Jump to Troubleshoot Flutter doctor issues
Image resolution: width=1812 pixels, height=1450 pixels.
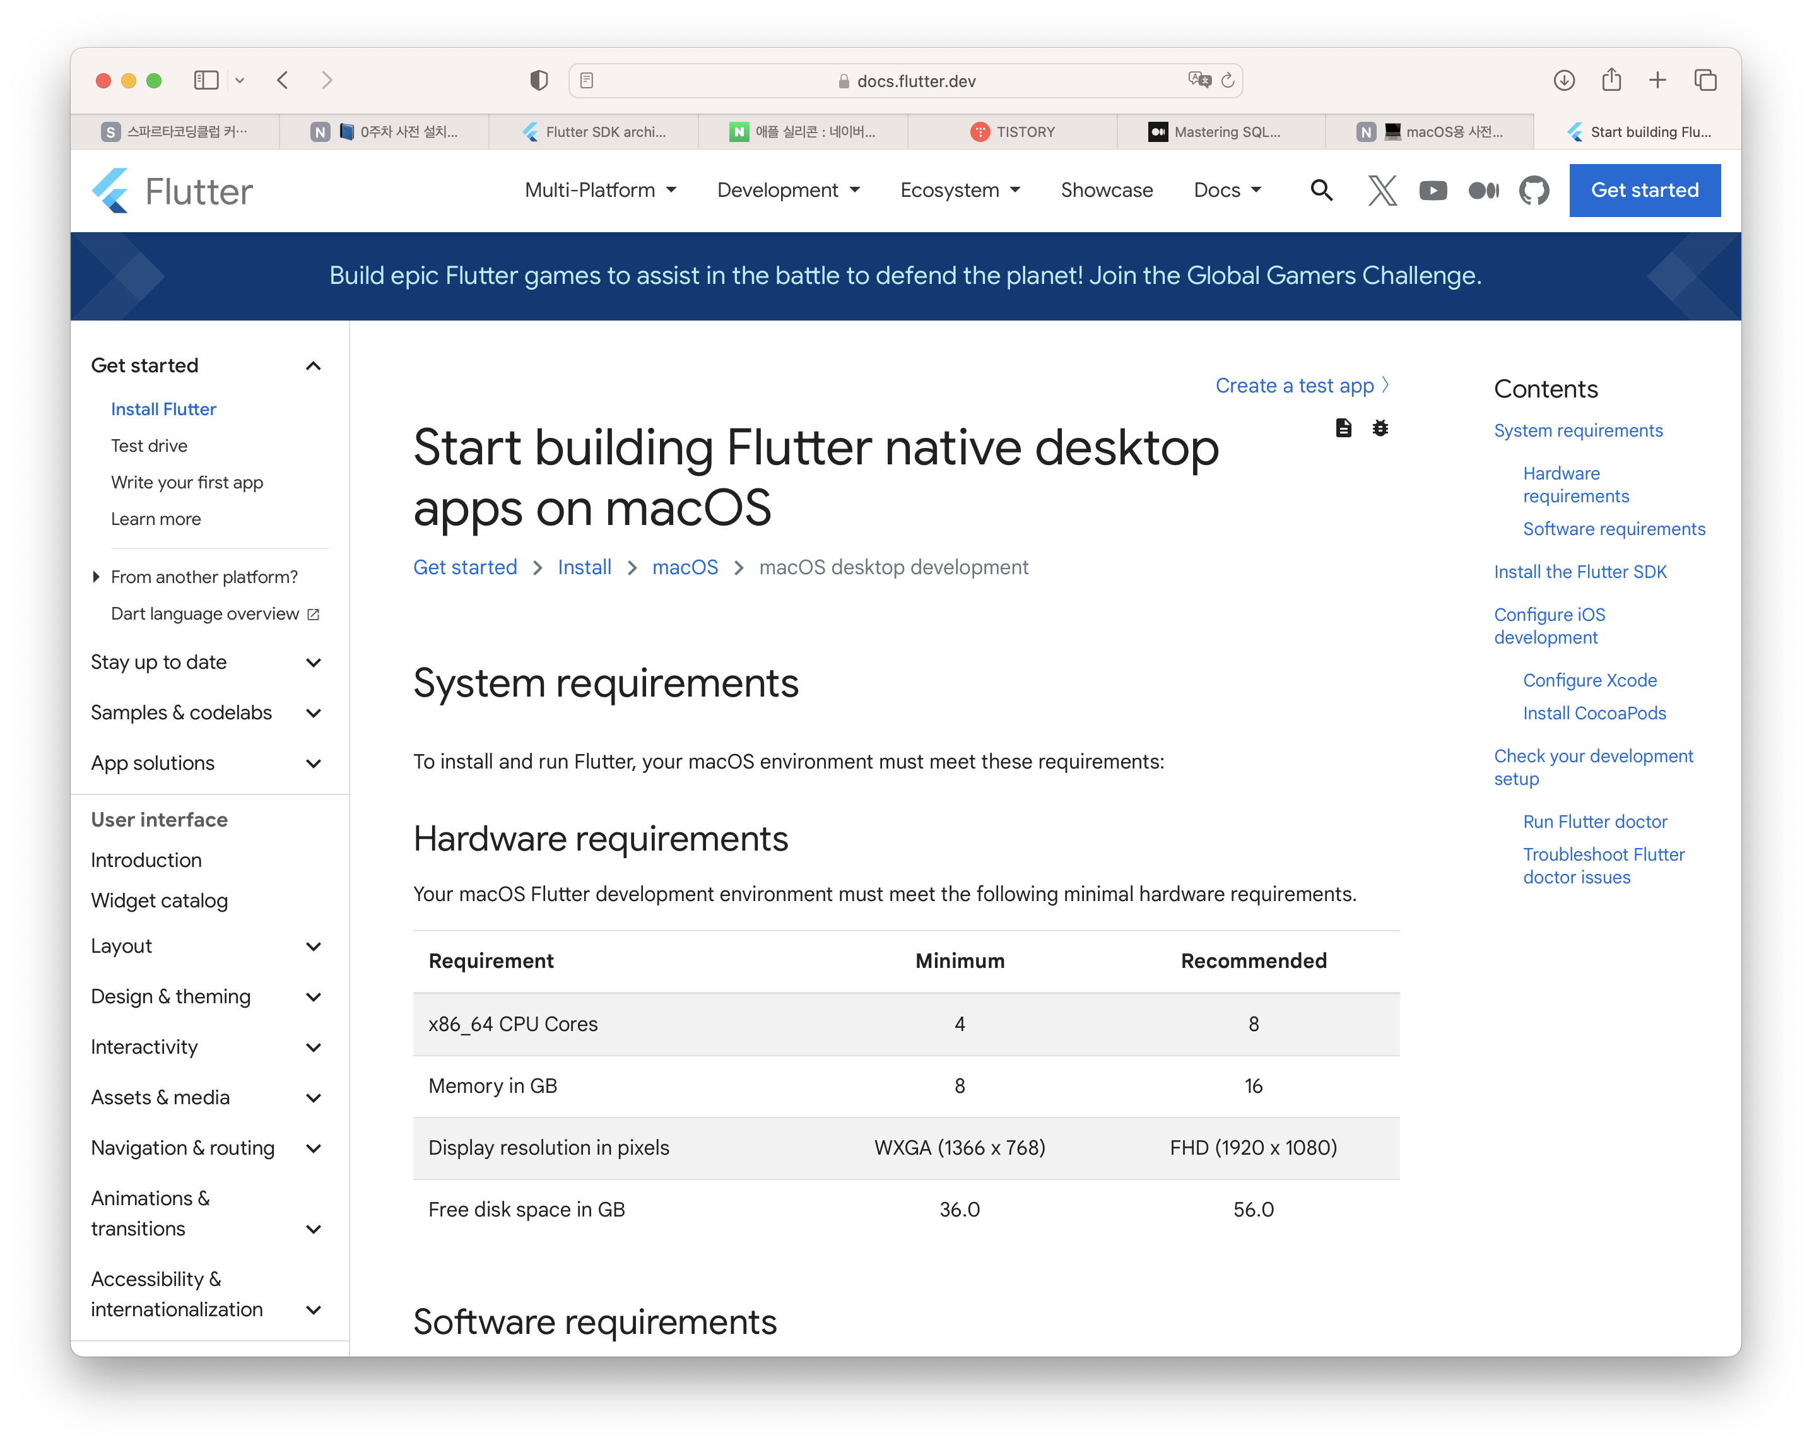tap(1604, 866)
